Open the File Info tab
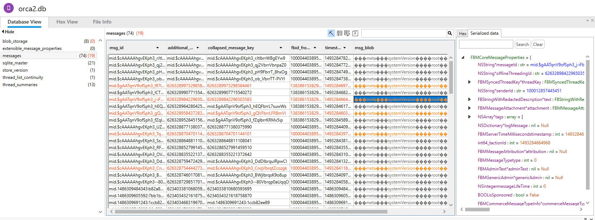The image size is (595, 220). tap(102, 22)
